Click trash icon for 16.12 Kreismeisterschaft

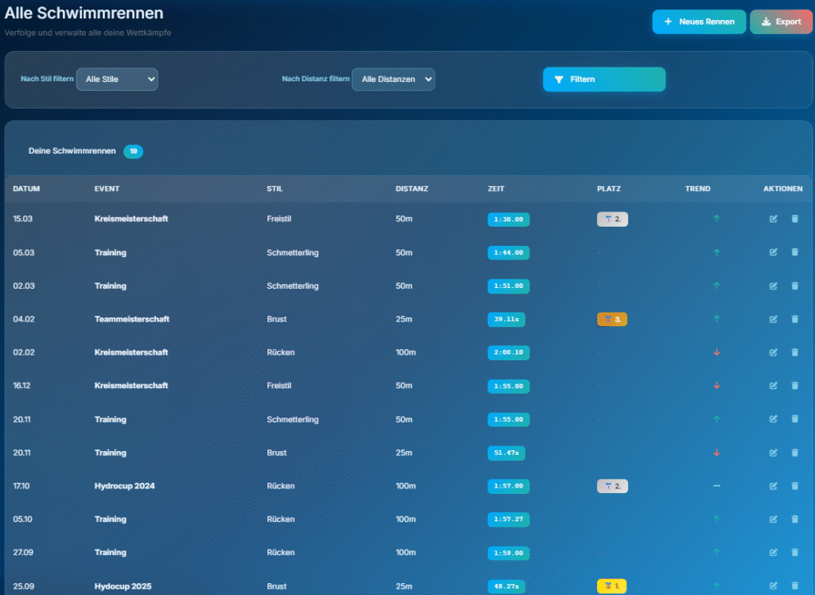tap(794, 386)
